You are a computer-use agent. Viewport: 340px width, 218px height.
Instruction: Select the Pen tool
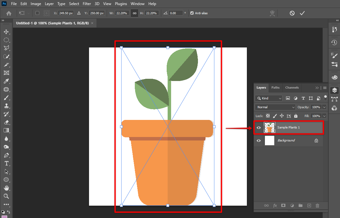coord(6,155)
